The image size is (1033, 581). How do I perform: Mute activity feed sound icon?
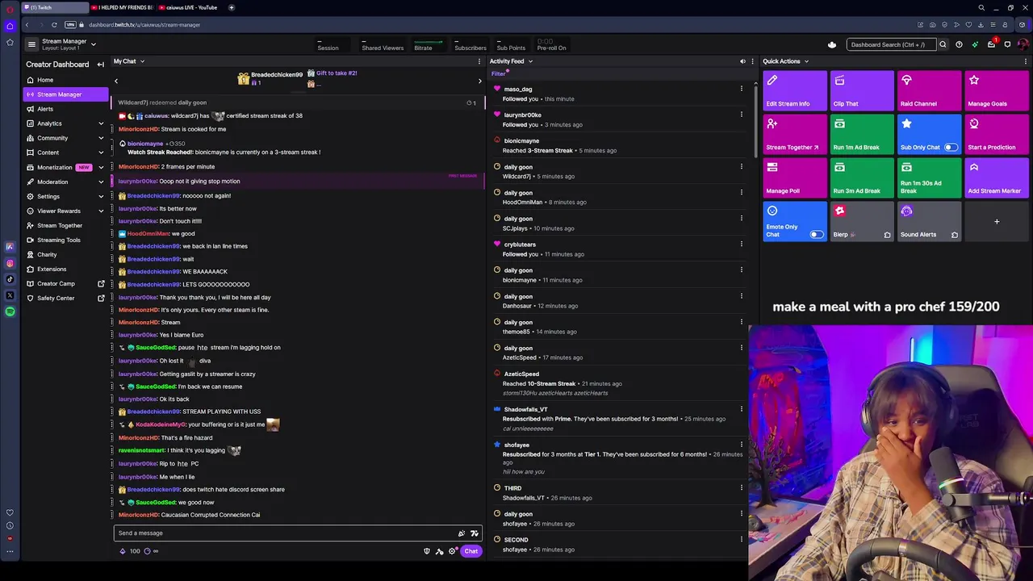[742, 61]
